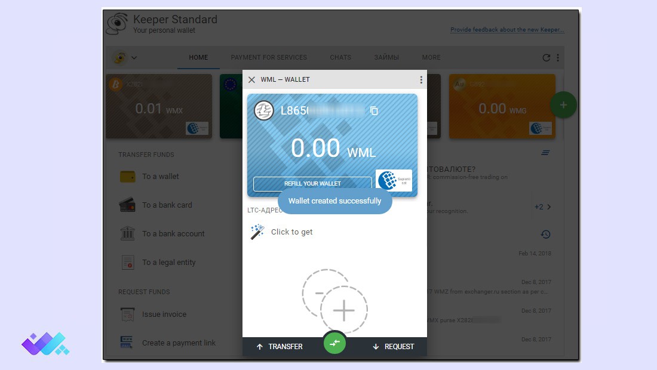Open WML wallet three-dot options menu
This screenshot has width=657, height=370.
pos(421,80)
